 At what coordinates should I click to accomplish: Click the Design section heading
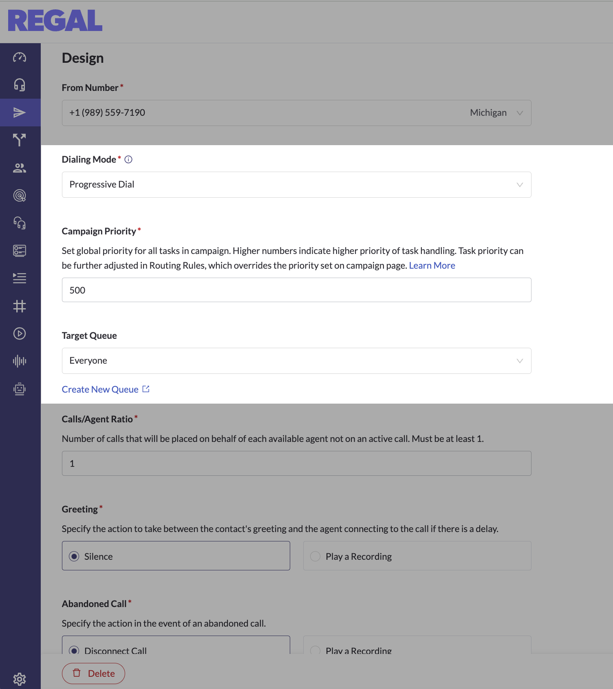click(x=83, y=58)
